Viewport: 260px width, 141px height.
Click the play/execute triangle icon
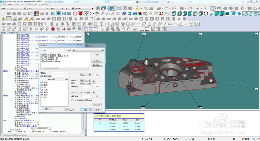point(31,29)
